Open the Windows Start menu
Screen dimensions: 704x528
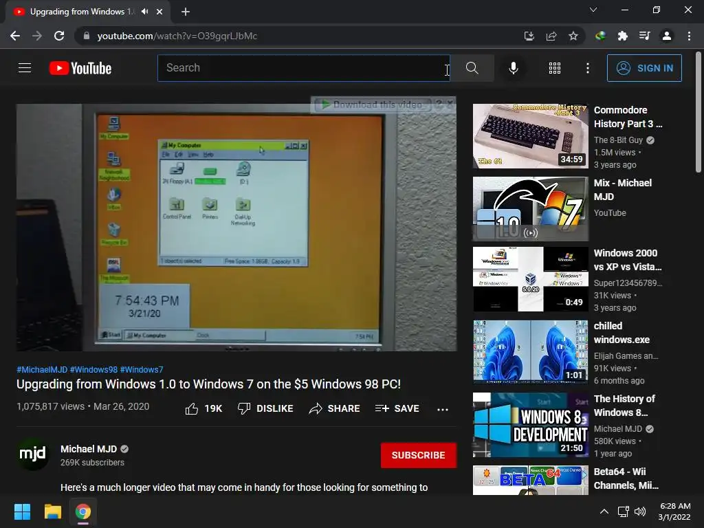coord(22,511)
